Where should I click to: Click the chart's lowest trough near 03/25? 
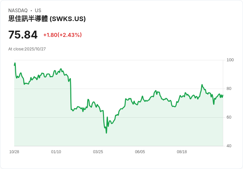pyautogui.click(x=106, y=132)
